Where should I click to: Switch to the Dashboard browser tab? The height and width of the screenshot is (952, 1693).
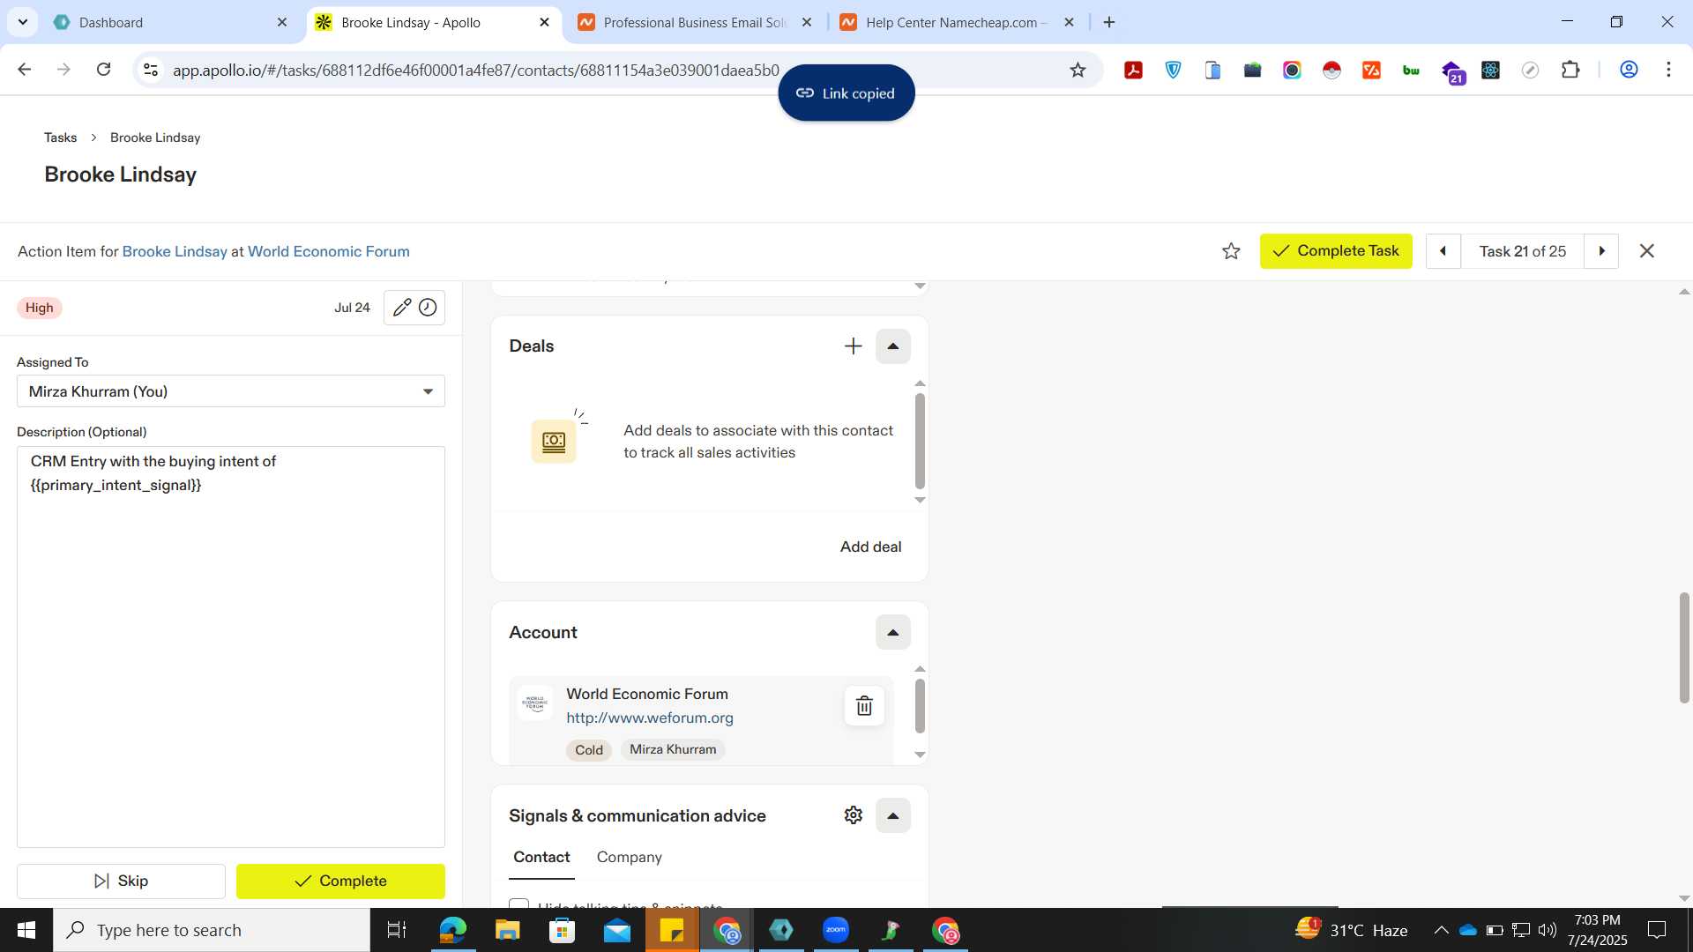[170, 22]
